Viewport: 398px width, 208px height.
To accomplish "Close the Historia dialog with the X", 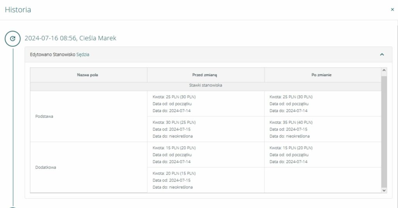I will point(392,10).
